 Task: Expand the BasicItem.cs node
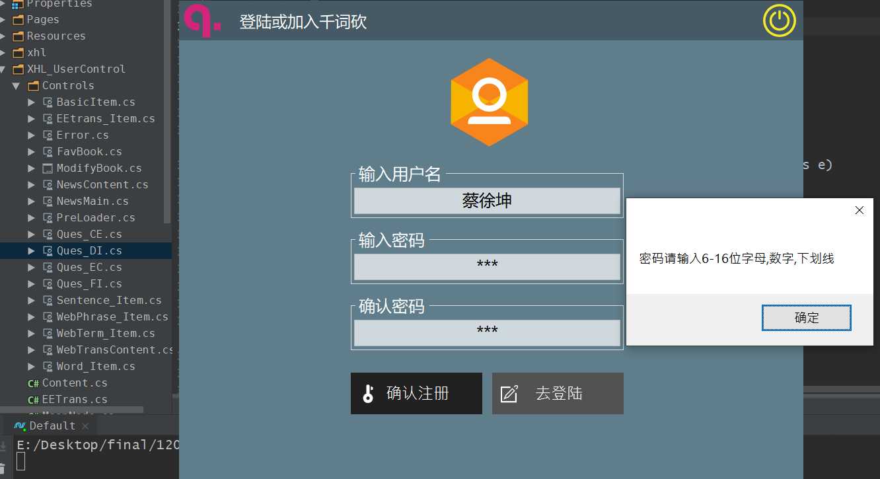coord(31,102)
